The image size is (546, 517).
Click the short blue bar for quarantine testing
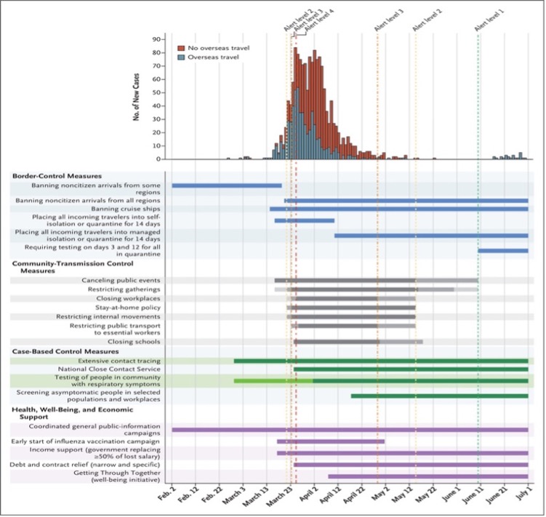(x=503, y=251)
